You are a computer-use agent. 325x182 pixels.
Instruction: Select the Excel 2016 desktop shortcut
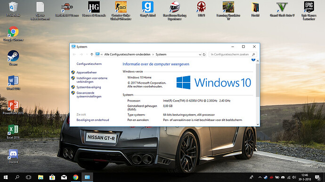click(13, 132)
